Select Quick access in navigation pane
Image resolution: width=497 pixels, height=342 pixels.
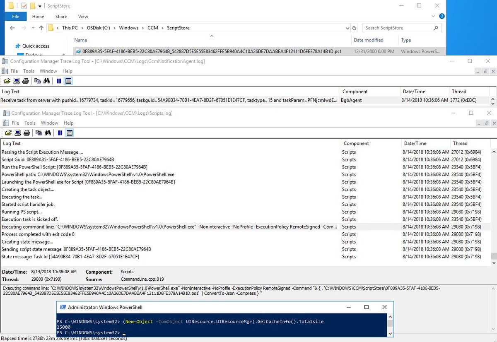36,46
